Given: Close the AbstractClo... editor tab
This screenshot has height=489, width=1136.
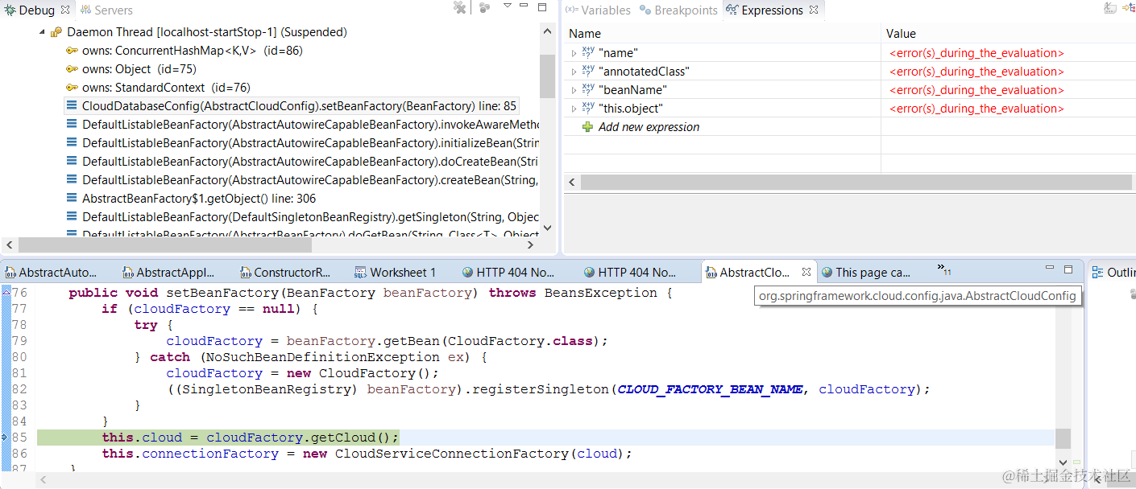Looking at the screenshot, I should tap(806, 272).
